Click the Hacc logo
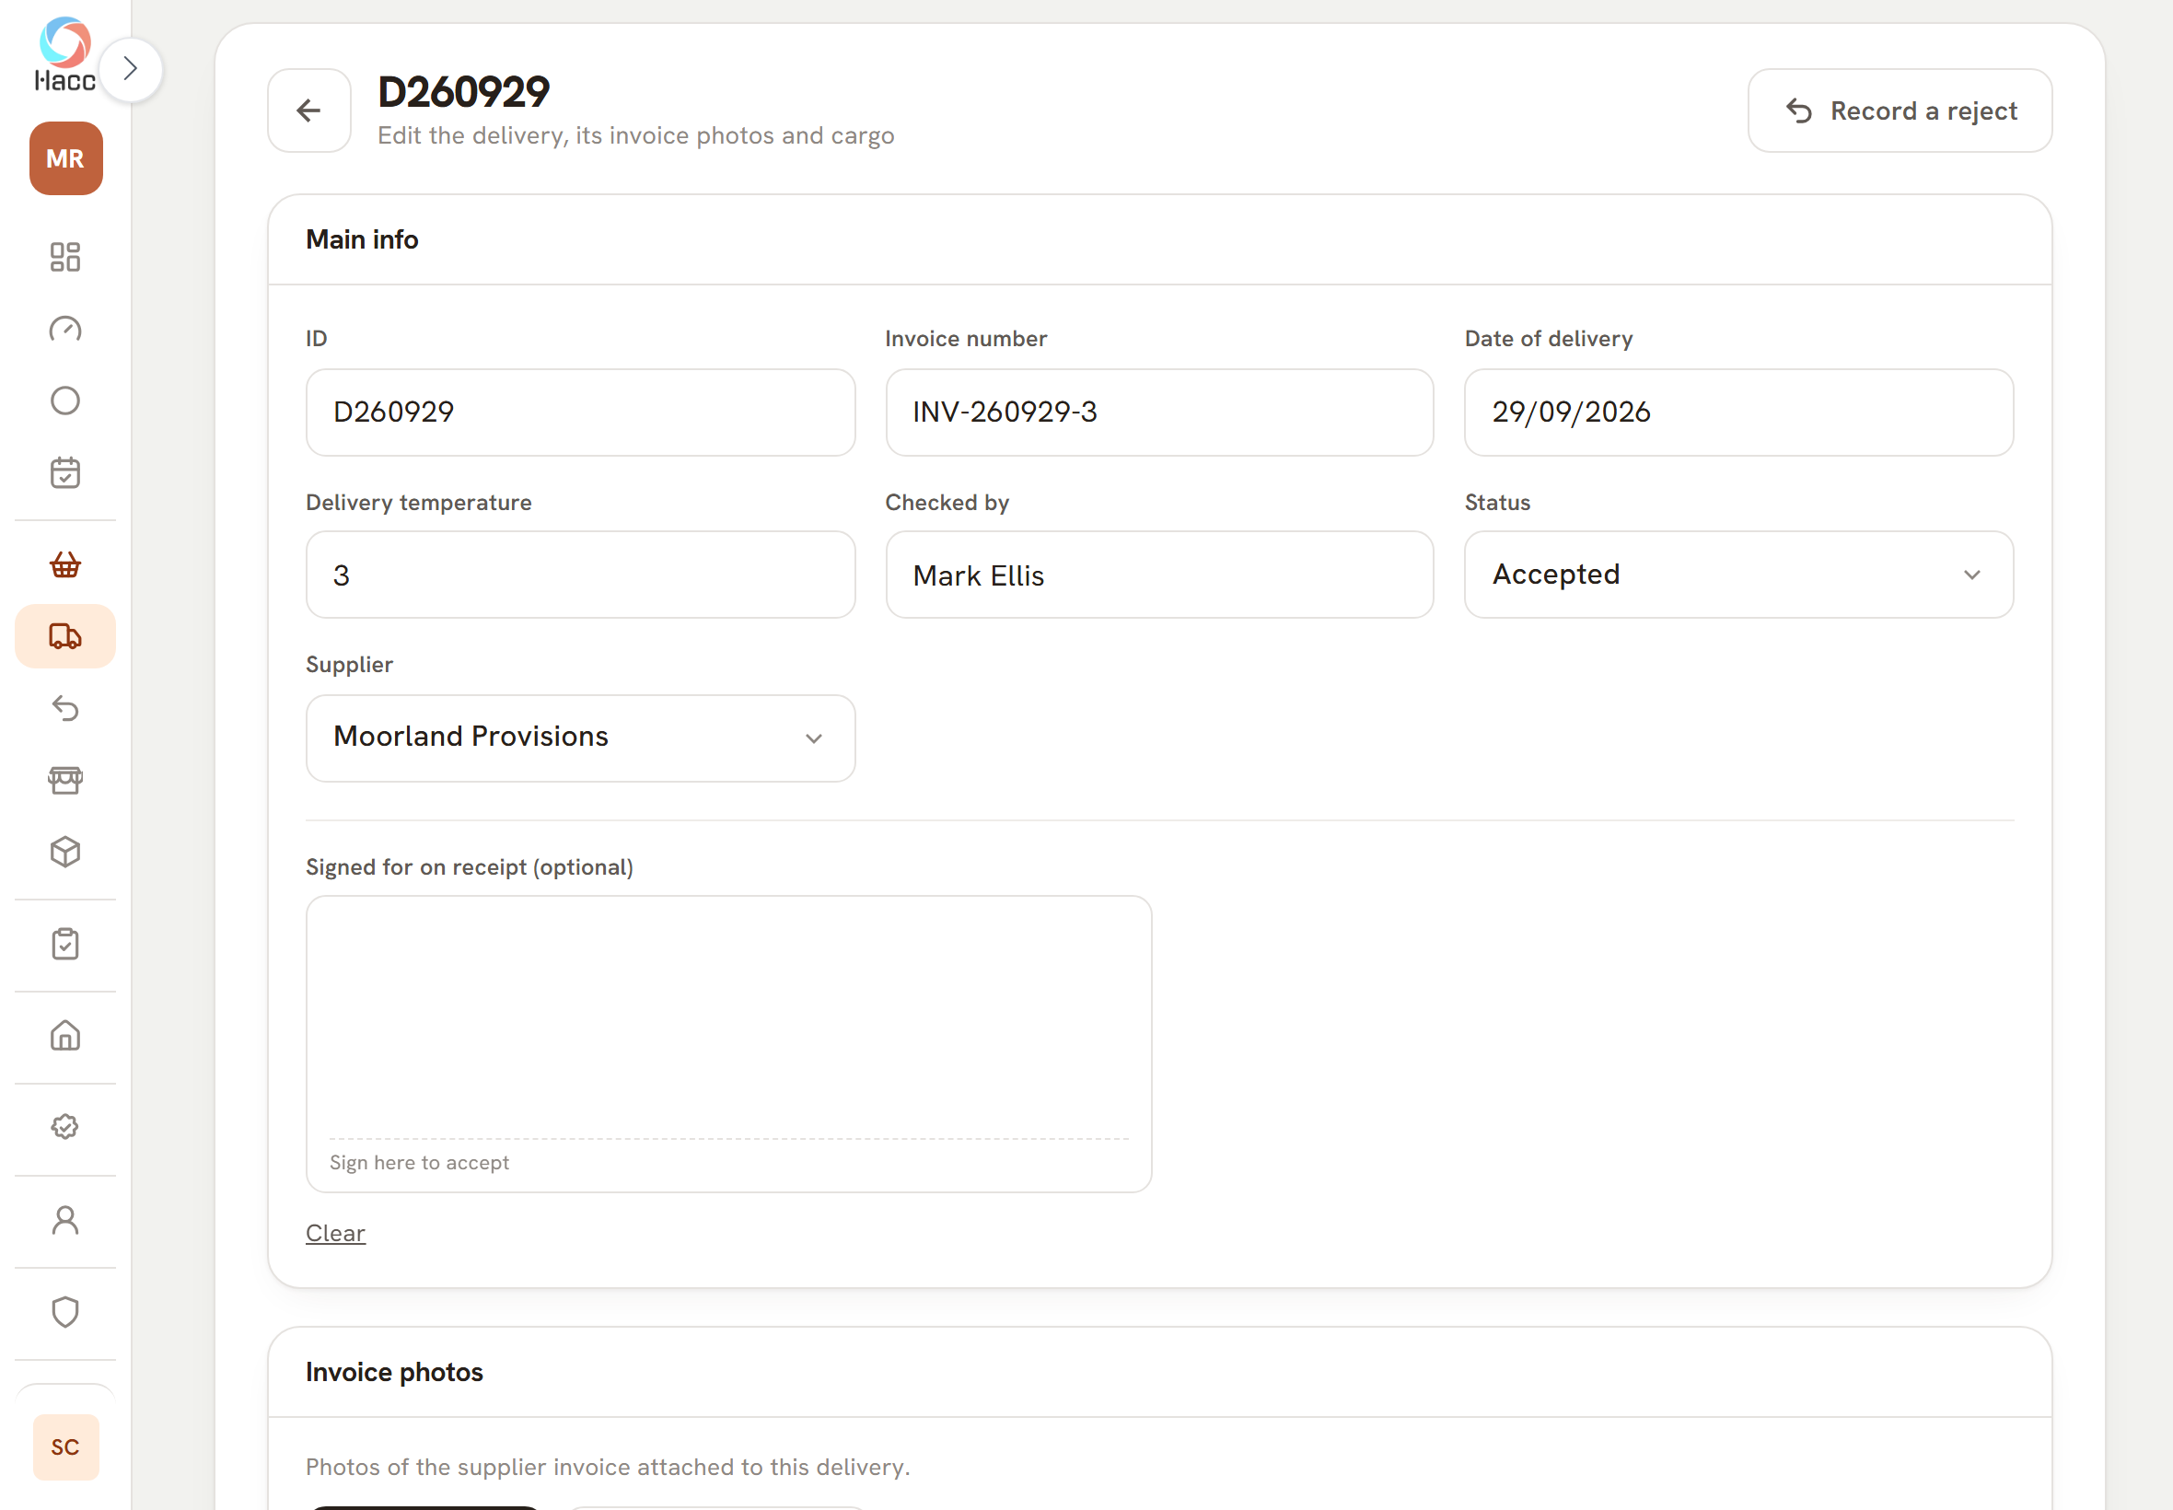This screenshot has height=1510, width=2173. tap(65, 54)
